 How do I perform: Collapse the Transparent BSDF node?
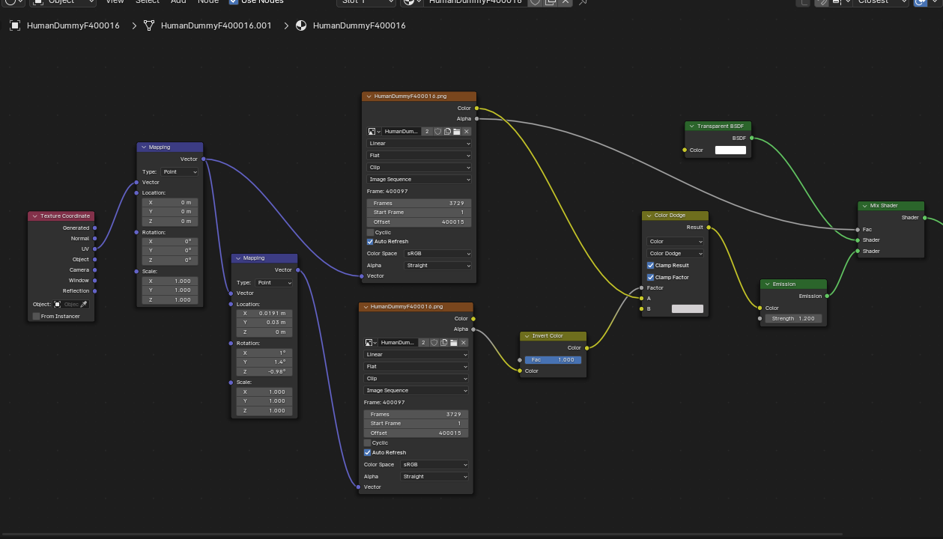tap(691, 126)
